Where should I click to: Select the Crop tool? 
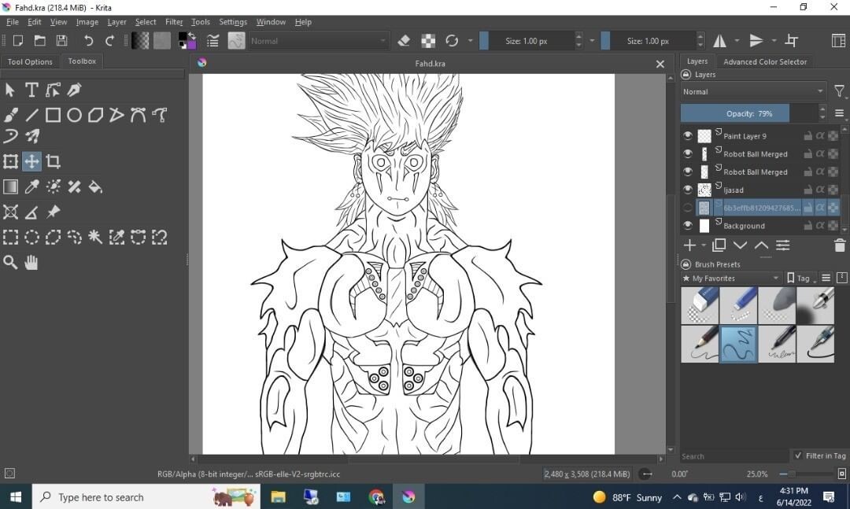point(53,161)
